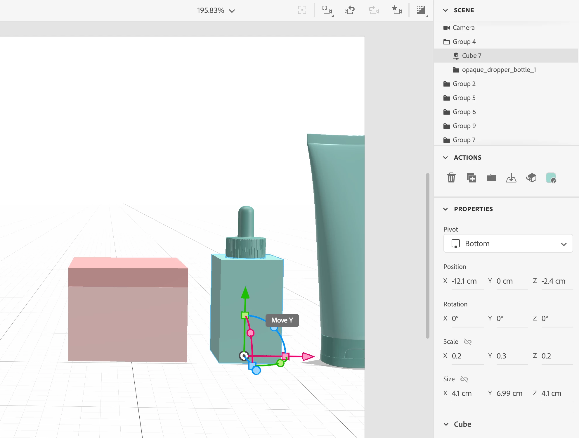Open the zoom percentage dropdown

tap(216, 11)
